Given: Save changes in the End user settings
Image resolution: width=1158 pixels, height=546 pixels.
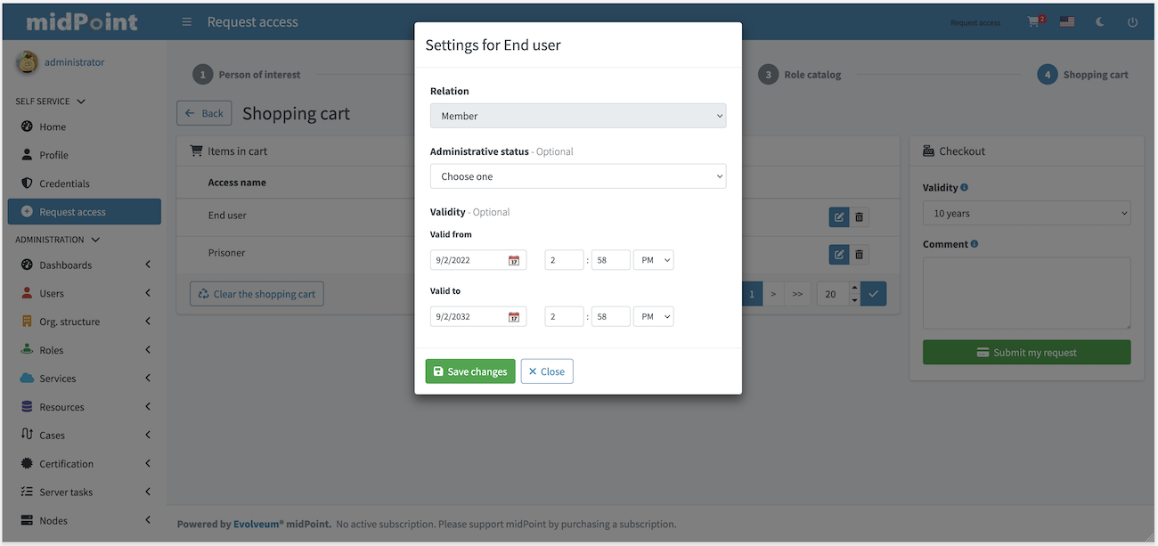Looking at the screenshot, I should [469, 371].
